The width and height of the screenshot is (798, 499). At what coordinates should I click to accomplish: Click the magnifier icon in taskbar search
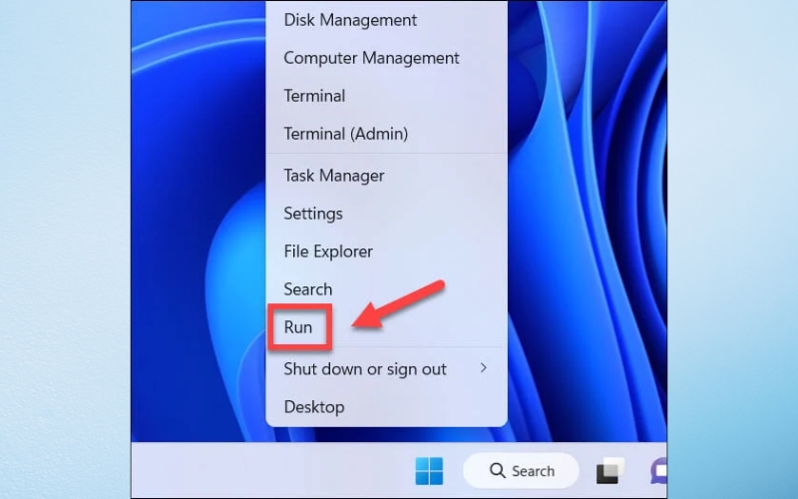497,471
